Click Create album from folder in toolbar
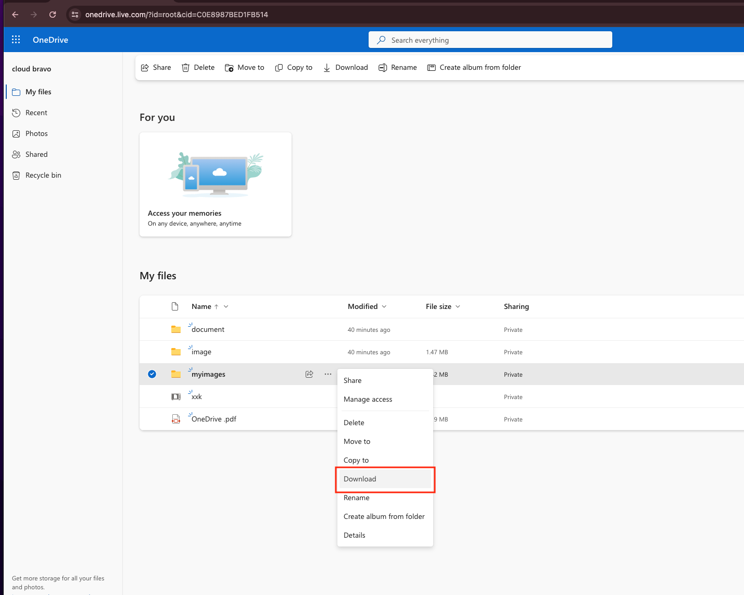Image resolution: width=744 pixels, height=595 pixels. 474,67
